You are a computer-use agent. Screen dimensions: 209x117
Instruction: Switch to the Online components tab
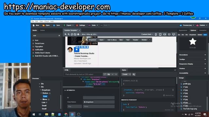[42, 30]
